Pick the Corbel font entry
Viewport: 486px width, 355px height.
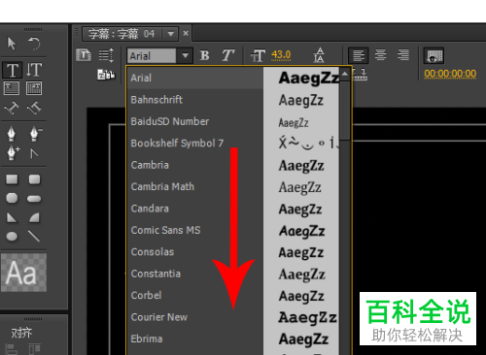[195, 295]
